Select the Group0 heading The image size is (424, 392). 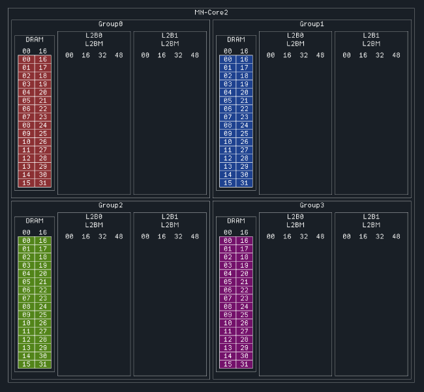pyautogui.click(x=110, y=24)
